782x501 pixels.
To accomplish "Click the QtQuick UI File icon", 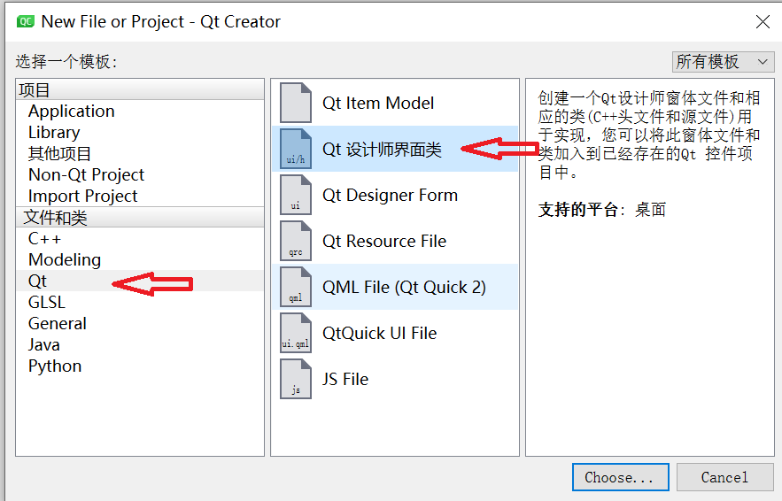I will point(296,333).
